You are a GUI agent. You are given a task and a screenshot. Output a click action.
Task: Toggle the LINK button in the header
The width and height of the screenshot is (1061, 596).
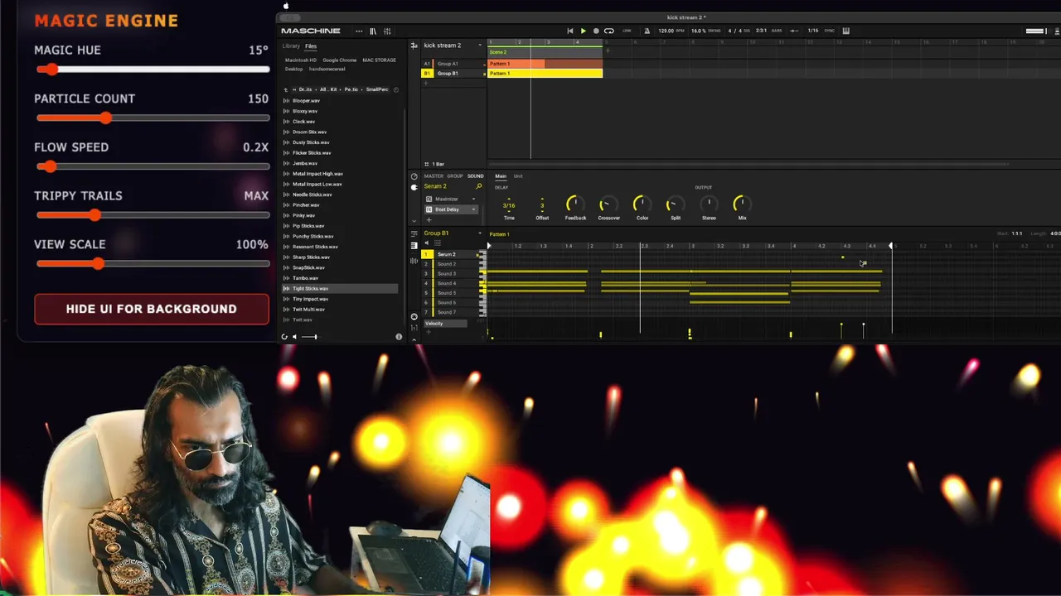(x=627, y=31)
